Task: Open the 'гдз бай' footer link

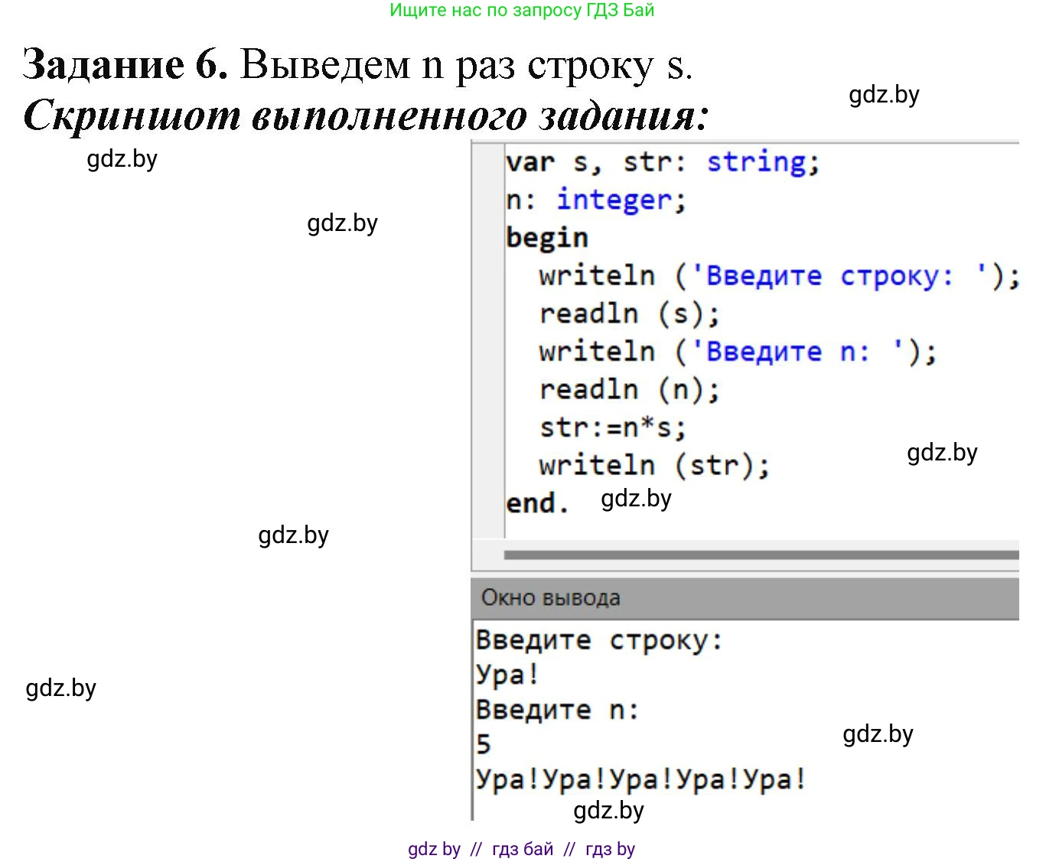Action: 522,848
